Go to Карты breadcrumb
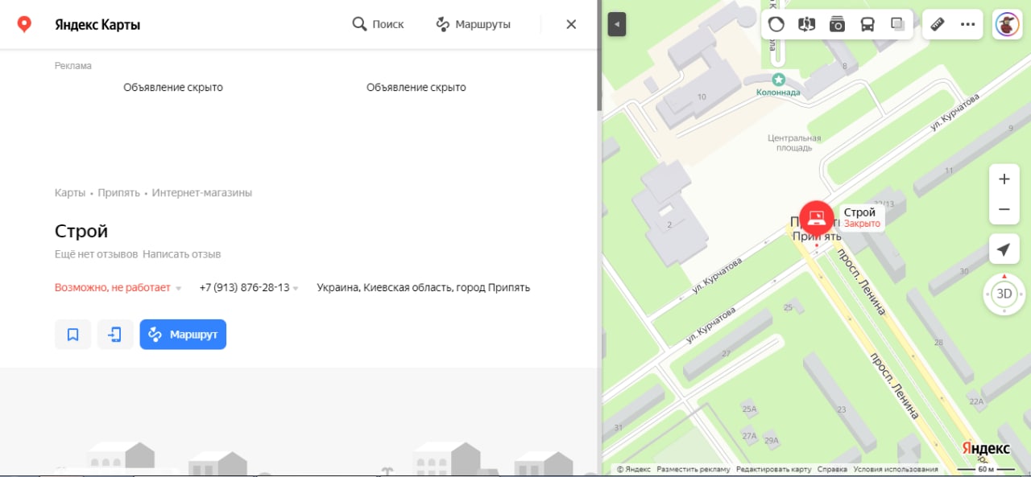Image resolution: width=1031 pixels, height=477 pixels. 70,193
